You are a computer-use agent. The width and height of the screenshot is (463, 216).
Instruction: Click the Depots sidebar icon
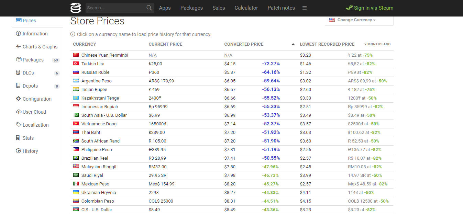click(18, 86)
